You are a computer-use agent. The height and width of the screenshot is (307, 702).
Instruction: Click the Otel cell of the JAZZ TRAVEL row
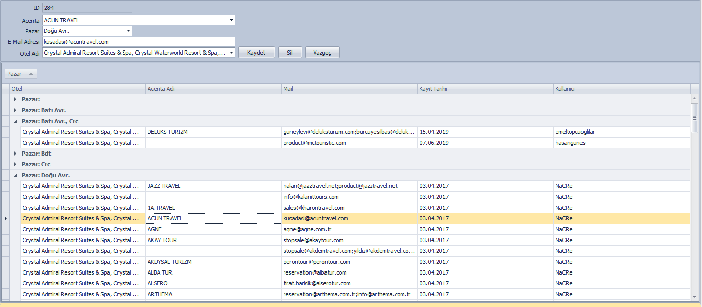pos(83,186)
